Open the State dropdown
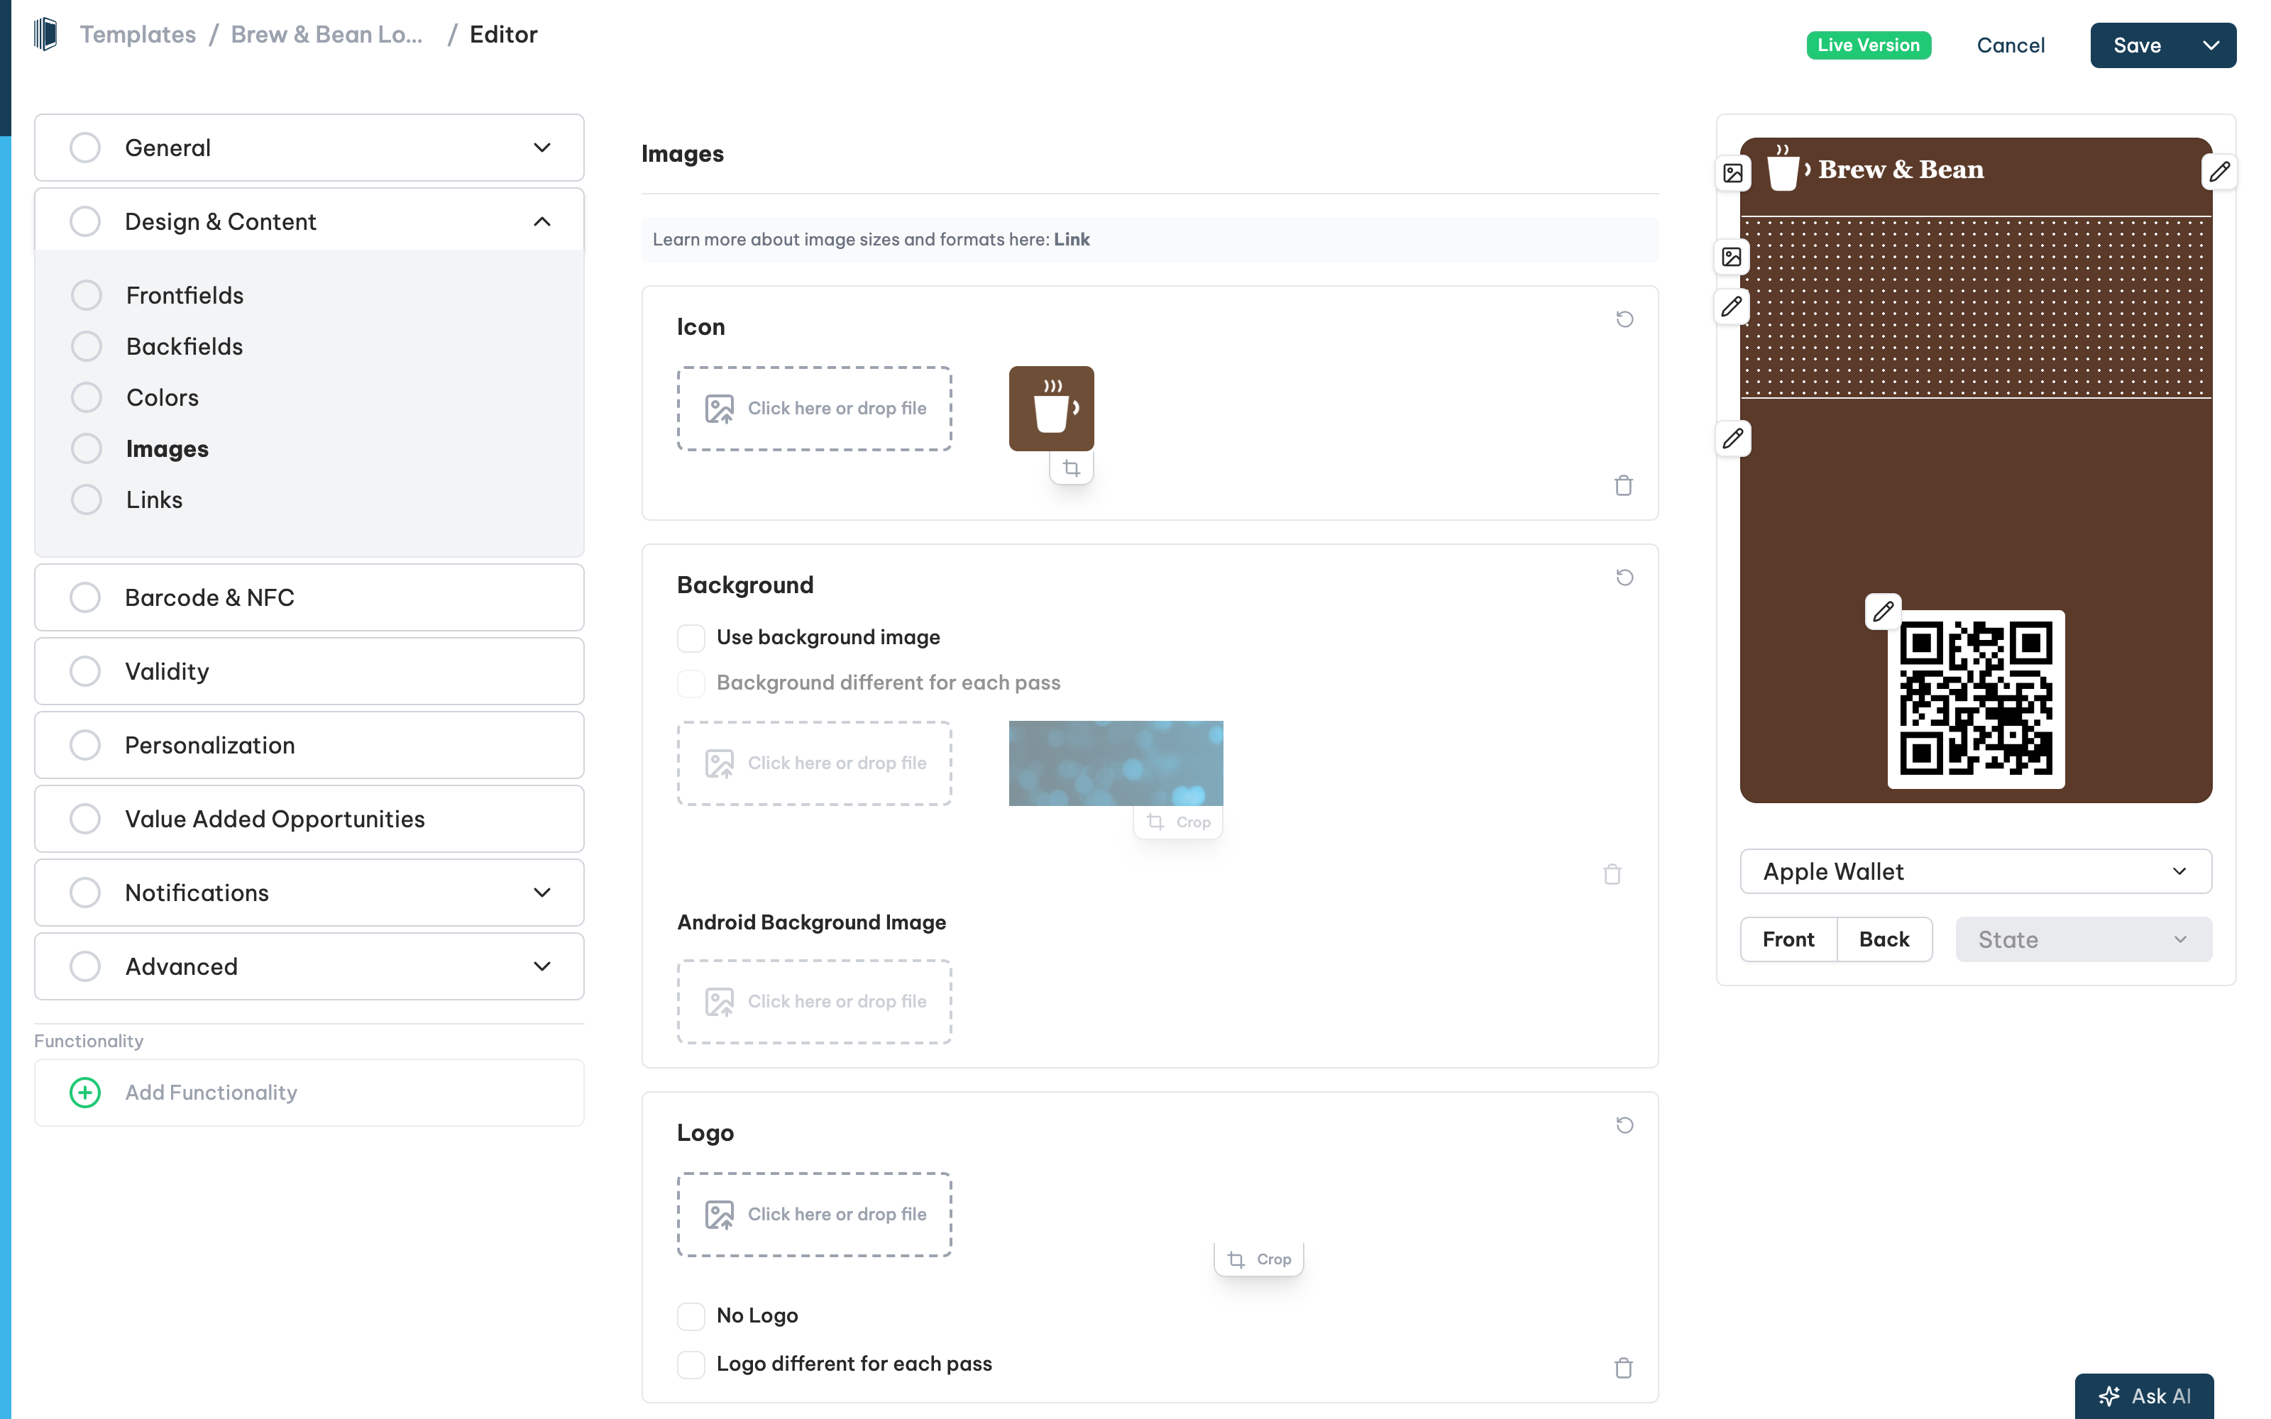This screenshot has width=2271, height=1419. point(2084,939)
